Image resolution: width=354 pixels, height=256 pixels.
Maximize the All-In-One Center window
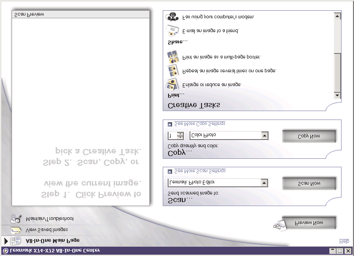tap(340, 251)
